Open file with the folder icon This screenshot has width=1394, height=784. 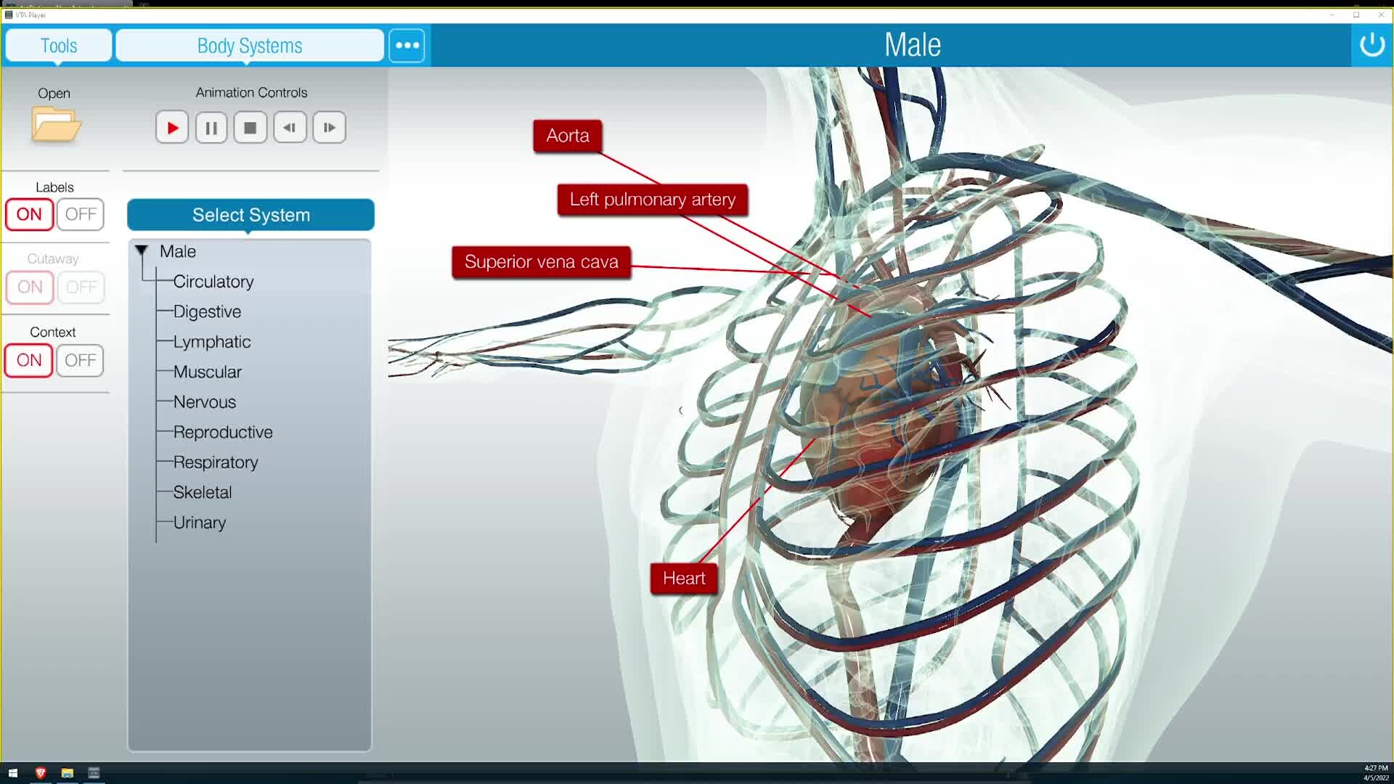pyautogui.click(x=55, y=124)
